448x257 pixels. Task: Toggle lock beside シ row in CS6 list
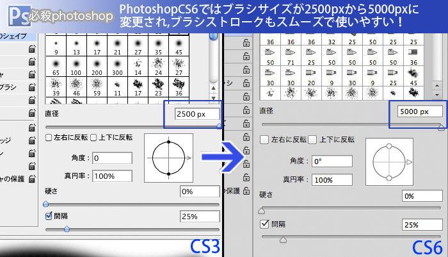[x=246, y=83]
